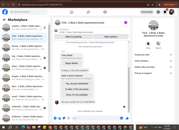
Task: Open more actions plus icon in composer
Action: [55, 118]
